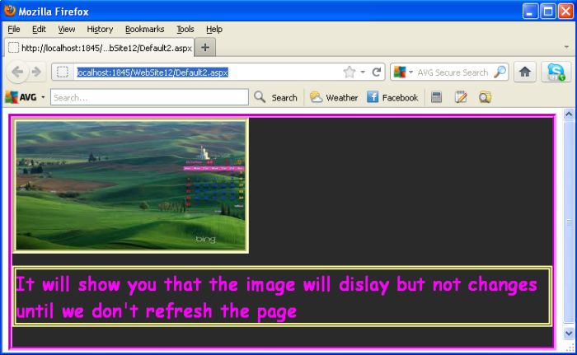Viewport: 577px width, 355px height.
Task: Maximize the Firefox window
Action: tap(547, 11)
